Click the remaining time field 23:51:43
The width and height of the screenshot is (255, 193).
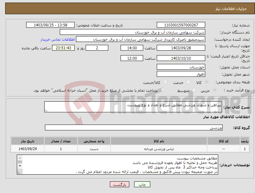click(63, 48)
